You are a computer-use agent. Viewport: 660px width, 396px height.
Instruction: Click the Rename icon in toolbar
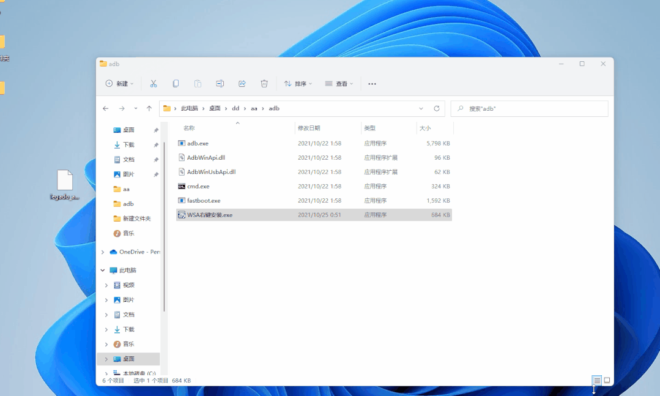(x=220, y=83)
